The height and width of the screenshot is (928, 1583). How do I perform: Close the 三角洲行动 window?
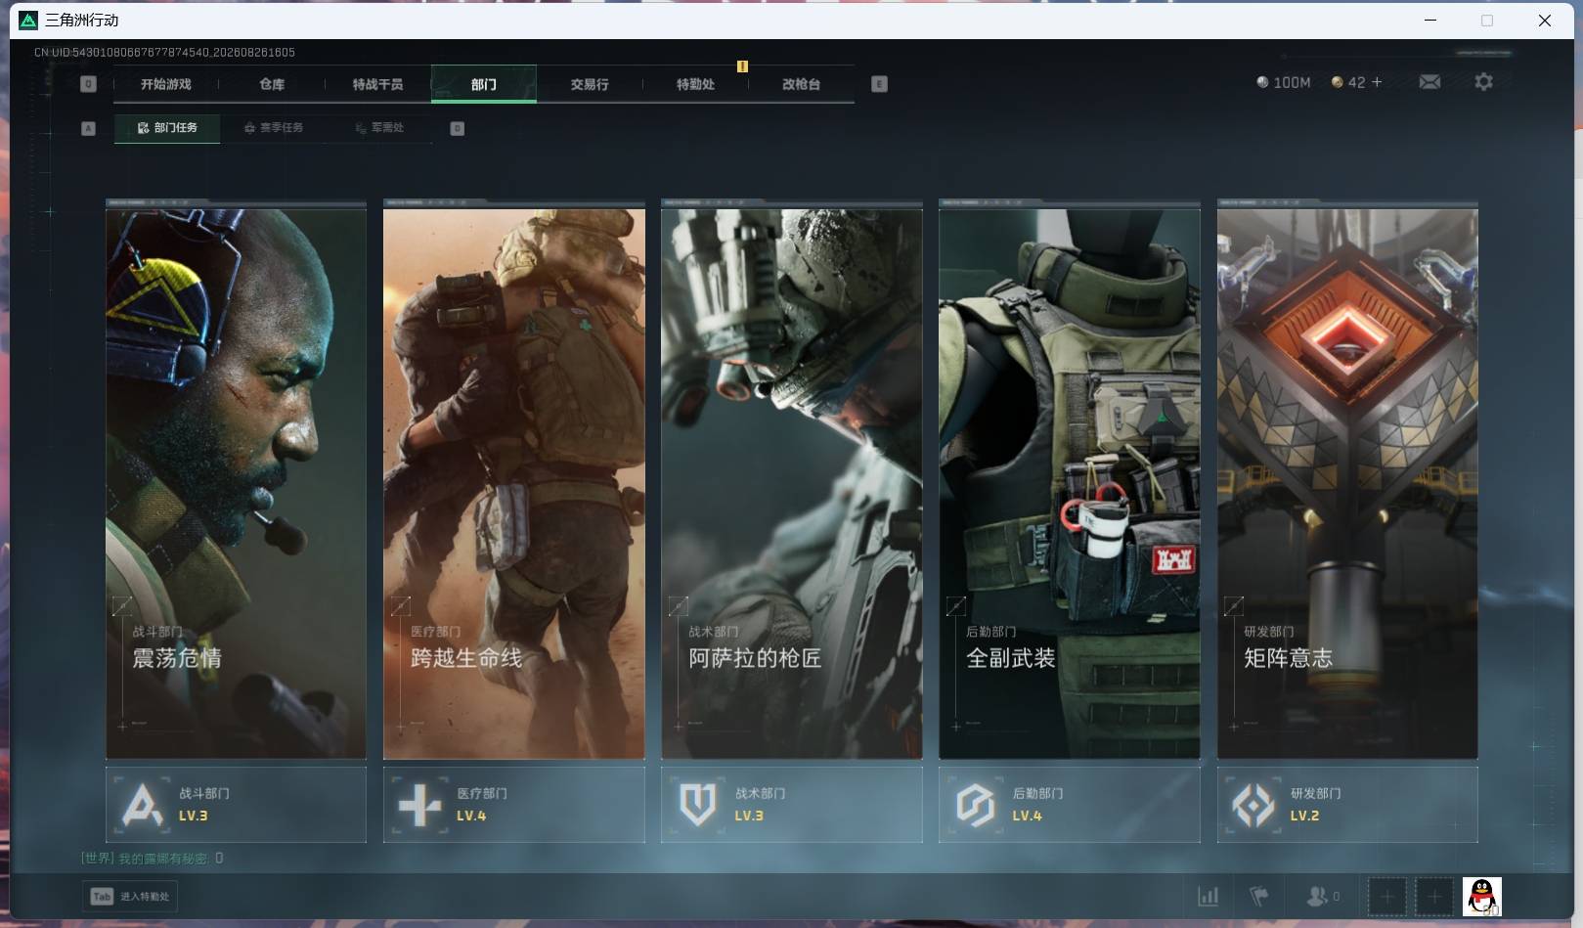(x=1545, y=20)
